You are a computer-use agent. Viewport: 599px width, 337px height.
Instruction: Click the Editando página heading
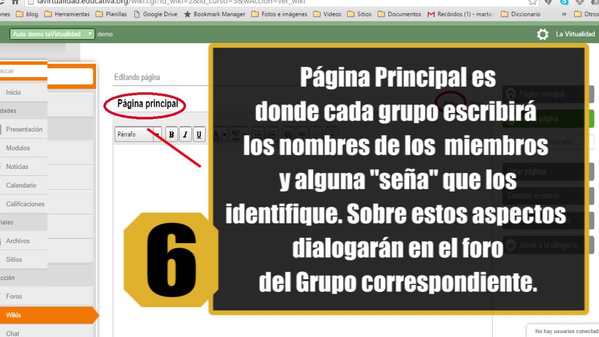click(137, 77)
